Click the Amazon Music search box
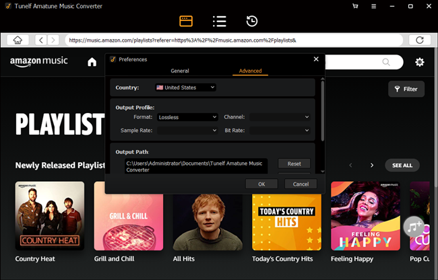This screenshot has height=280, width=438. click(x=364, y=62)
